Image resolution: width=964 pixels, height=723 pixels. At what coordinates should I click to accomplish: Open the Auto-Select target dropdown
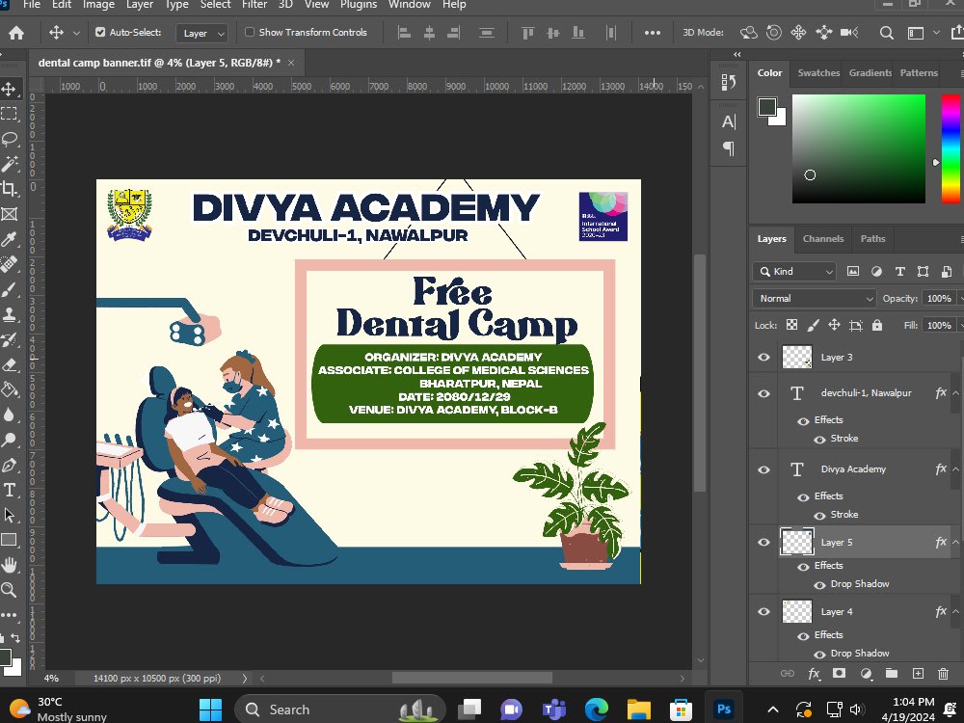pos(201,32)
